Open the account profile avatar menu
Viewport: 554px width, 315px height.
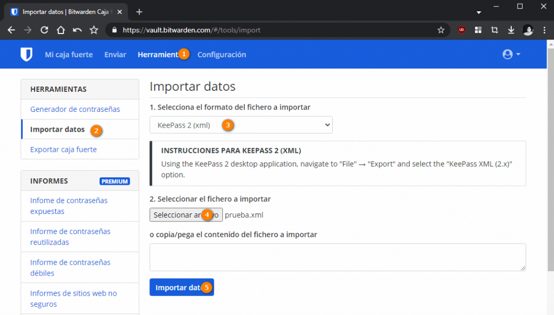[x=511, y=55]
